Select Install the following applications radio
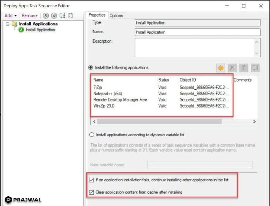The height and width of the screenshot is (206, 270). coord(91,67)
